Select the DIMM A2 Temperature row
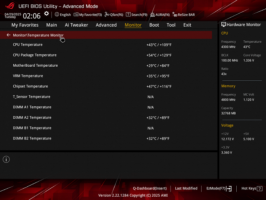 (106, 118)
